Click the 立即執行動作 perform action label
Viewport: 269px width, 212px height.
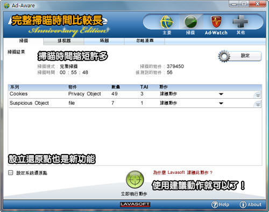coord(134,194)
